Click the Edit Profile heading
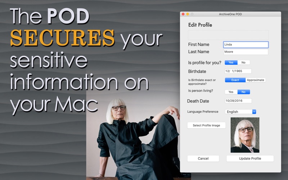 pyautogui.click(x=200, y=25)
